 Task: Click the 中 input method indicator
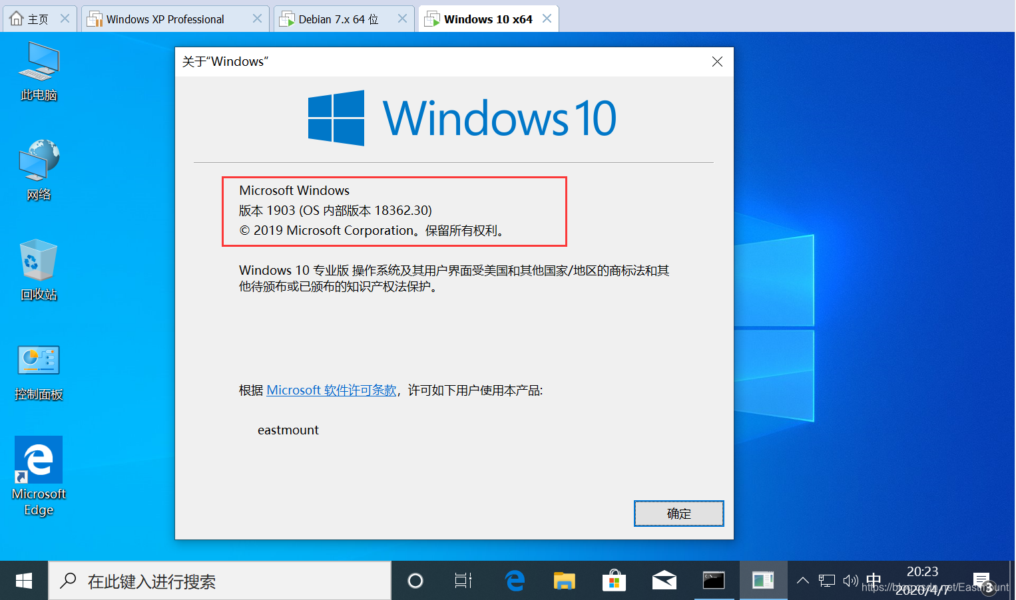click(874, 581)
